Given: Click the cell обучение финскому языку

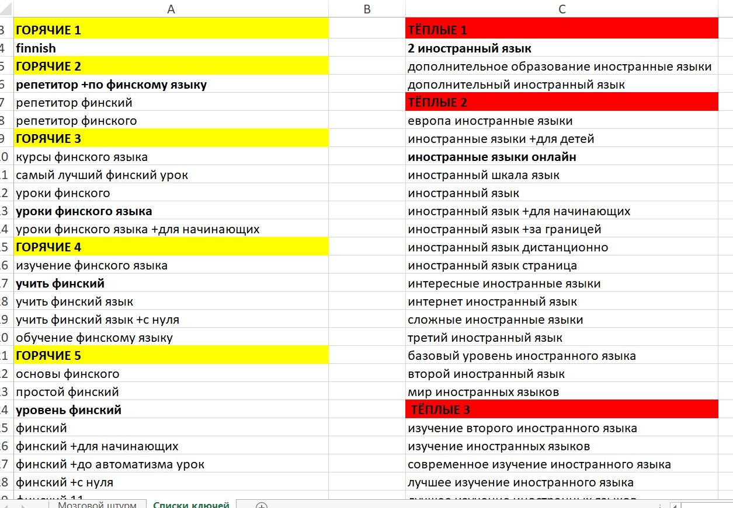Looking at the screenshot, I should click(x=171, y=337).
